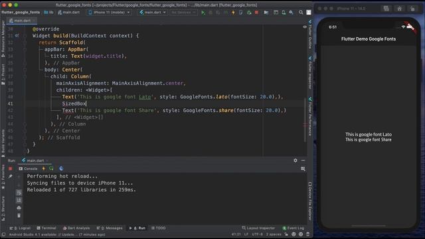Click the rotate icon on iPhone simulator window
The image size is (425, 239).
412,9
